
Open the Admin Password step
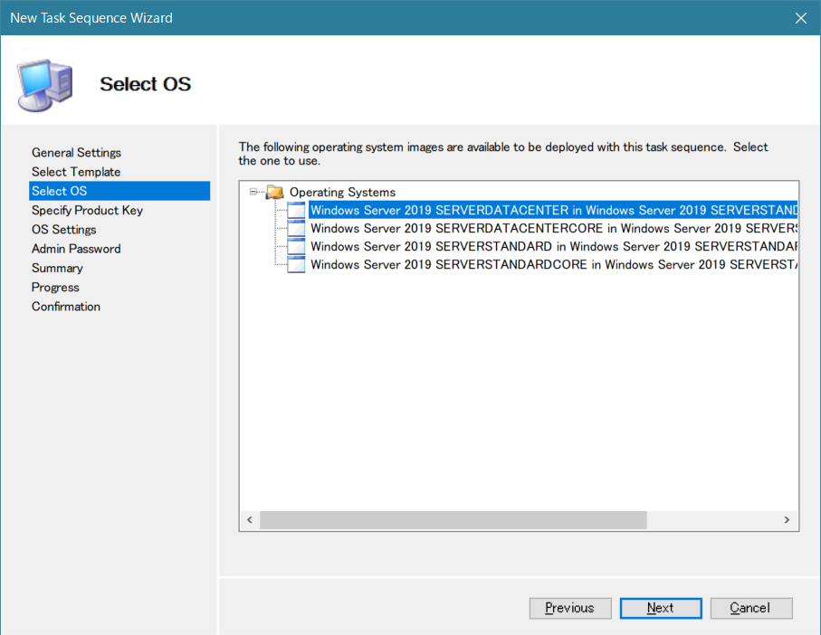pos(76,249)
